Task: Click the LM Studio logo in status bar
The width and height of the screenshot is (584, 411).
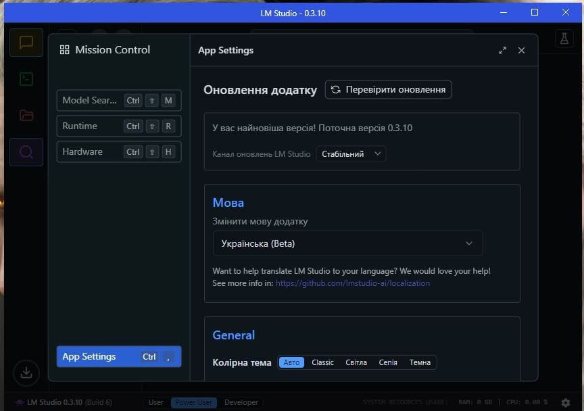Action: pyautogui.click(x=19, y=402)
